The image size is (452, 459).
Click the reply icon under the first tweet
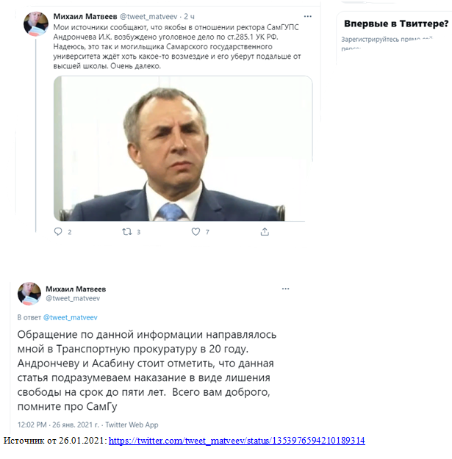point(58,232)
